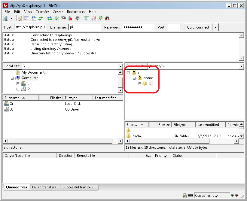Open the Server menu

(x=58, y=12)
